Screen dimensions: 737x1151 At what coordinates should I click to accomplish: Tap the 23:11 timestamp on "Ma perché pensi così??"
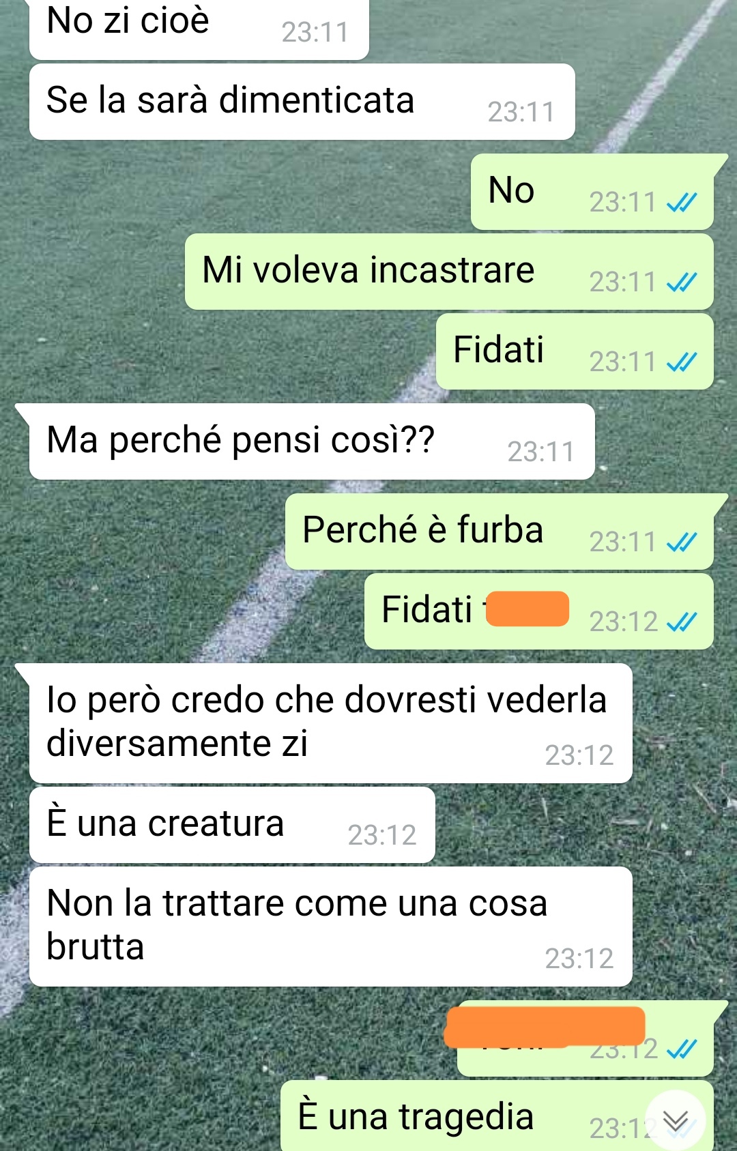[540, 452]
